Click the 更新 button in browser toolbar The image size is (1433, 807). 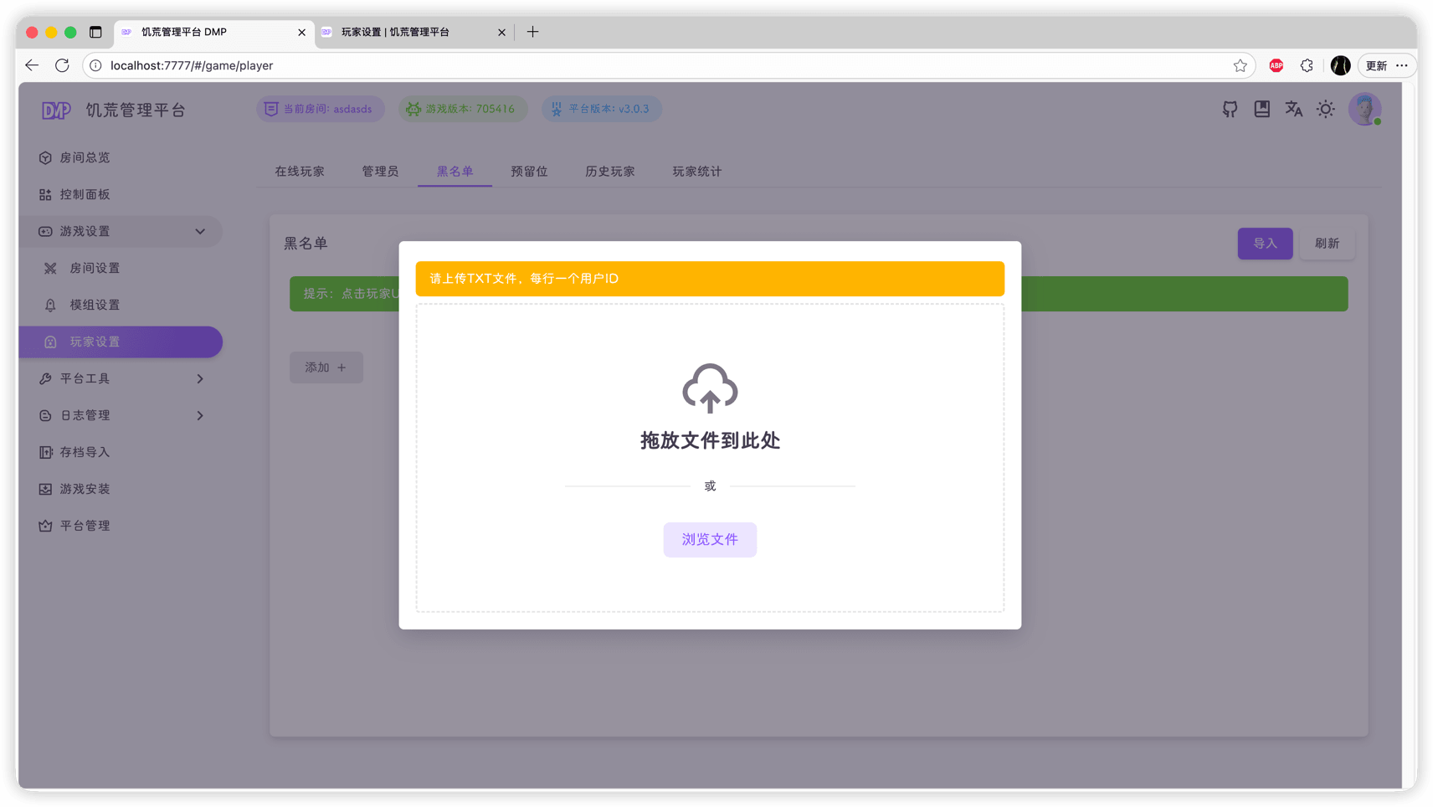coord(1375,65)
